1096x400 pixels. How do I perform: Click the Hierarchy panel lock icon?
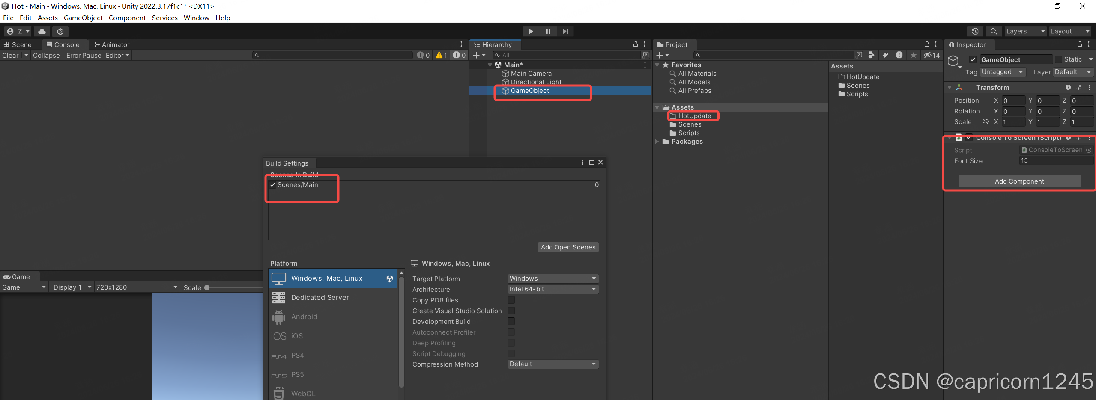[636, 44]
